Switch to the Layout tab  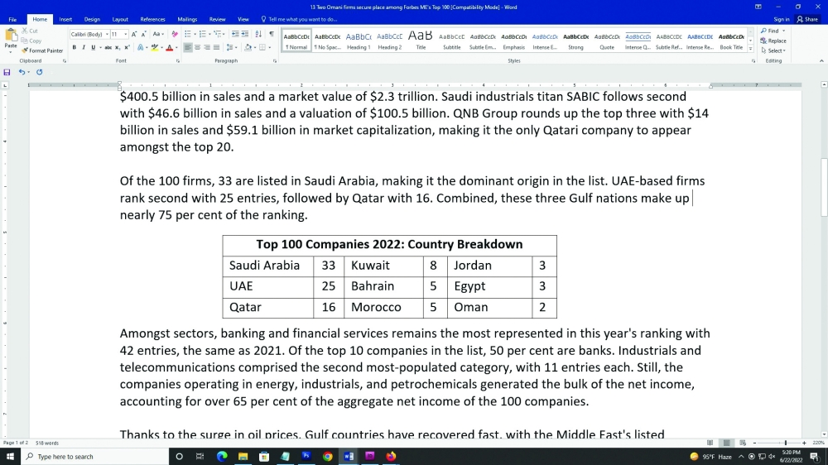point(120,20)
